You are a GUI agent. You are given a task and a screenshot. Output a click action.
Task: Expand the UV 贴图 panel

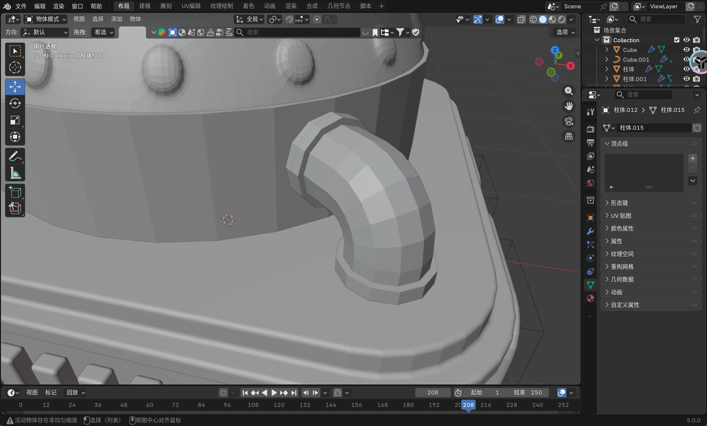[x=621, y=216]
